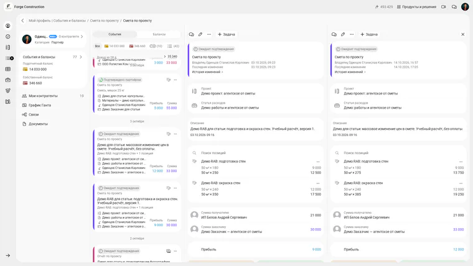Click Ожидает подтверждения status in middle panel
This screenshot has width=473, height=266.
213,49
